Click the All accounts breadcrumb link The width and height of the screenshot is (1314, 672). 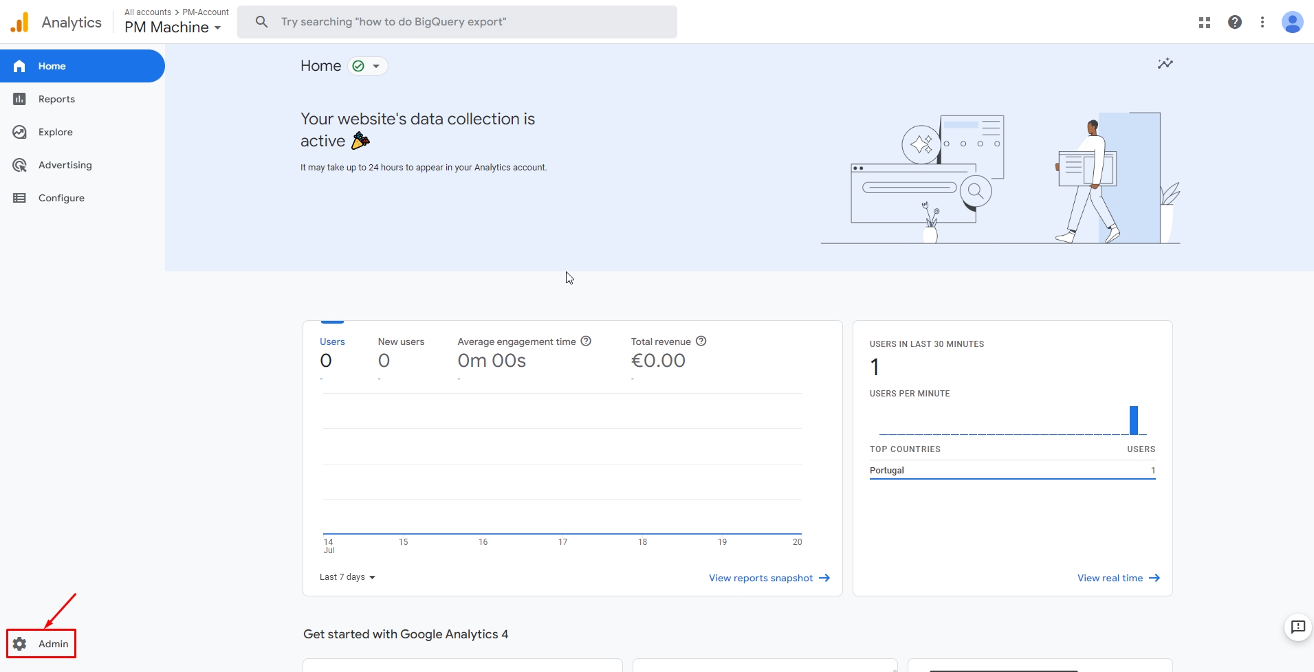pos(148,12)
